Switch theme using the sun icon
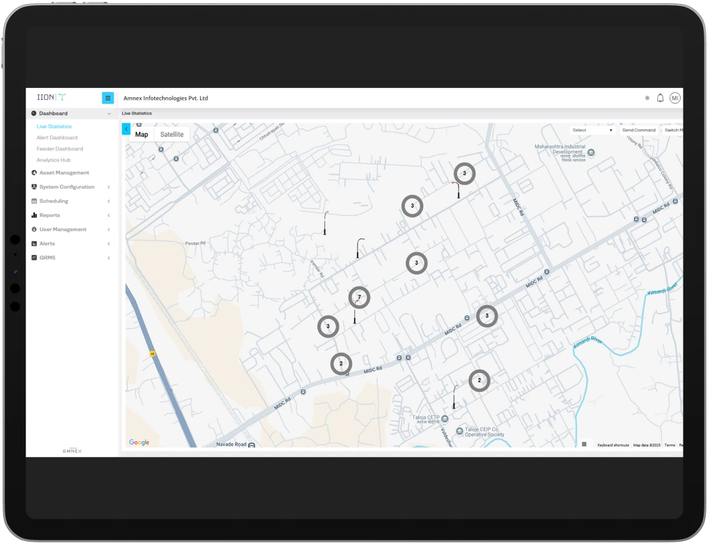 pos(647,98)
